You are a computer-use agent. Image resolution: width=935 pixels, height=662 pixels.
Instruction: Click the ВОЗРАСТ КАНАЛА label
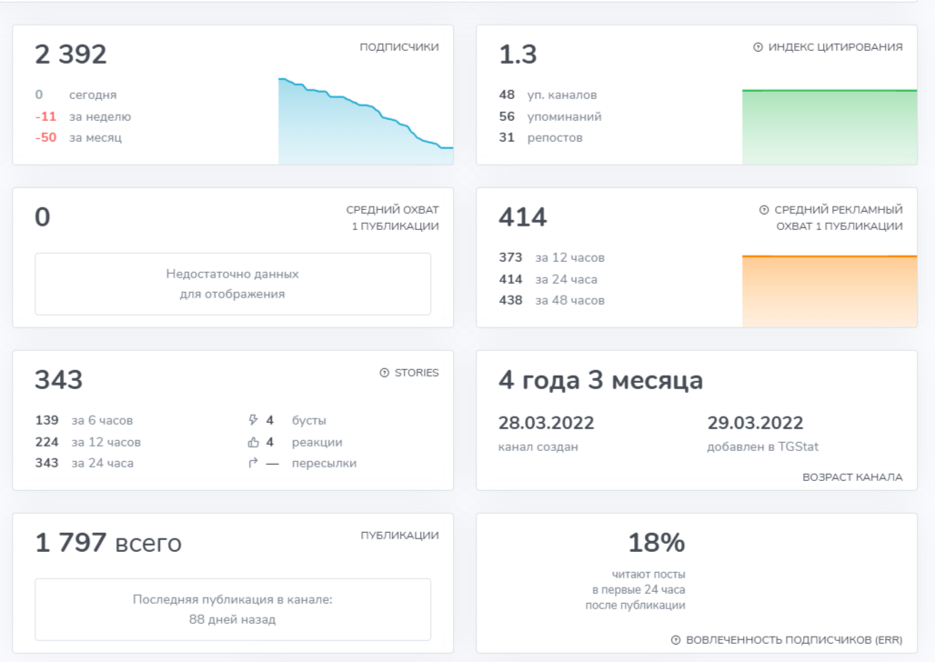click(852, 477)
